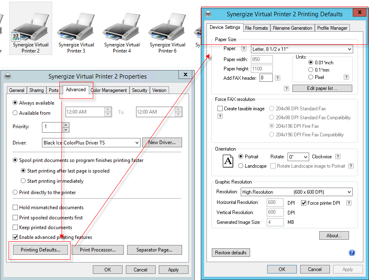The image size is (369, 280).
Task: Close the Printing Defaults window
Action: pos(360,12)
